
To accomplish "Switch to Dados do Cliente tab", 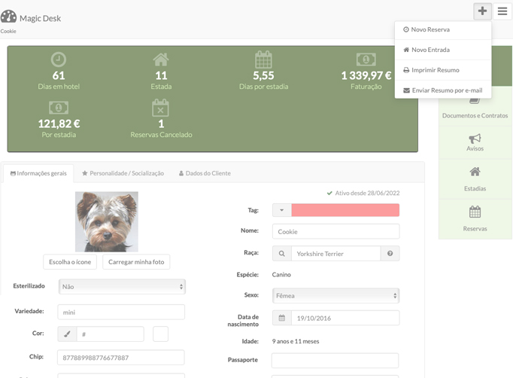I will pos(205,173).
